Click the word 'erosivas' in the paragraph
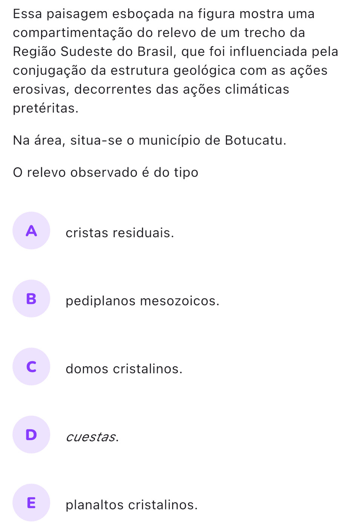This screenshot has height=527, width=351. 41,90
